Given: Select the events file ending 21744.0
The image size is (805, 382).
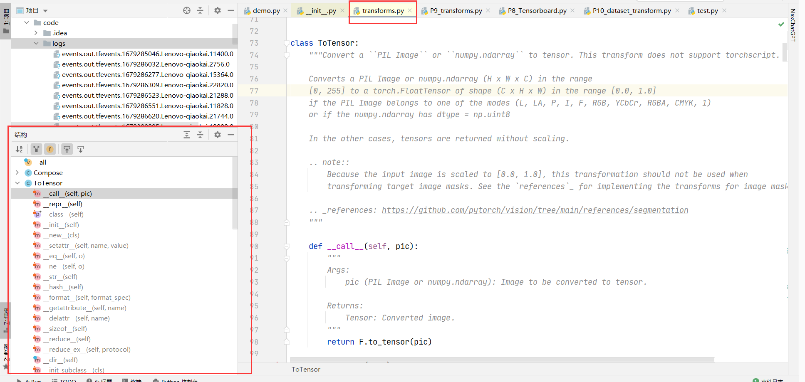Looking at the screenshot, I should 144,116.
